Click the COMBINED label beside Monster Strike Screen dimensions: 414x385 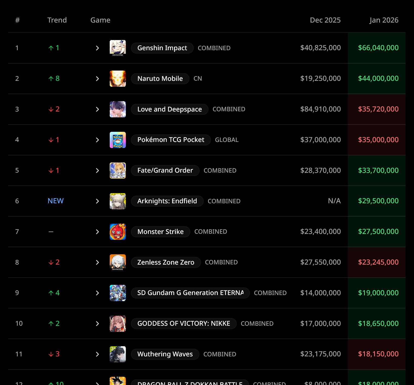pos(211,232)
